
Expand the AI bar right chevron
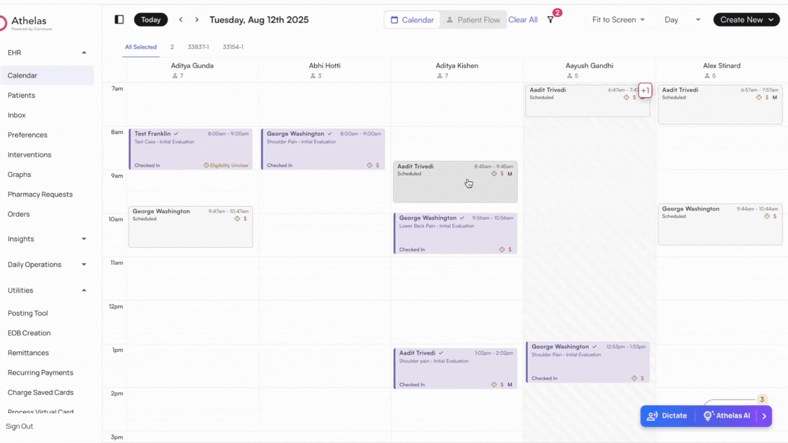pos(764,416)
